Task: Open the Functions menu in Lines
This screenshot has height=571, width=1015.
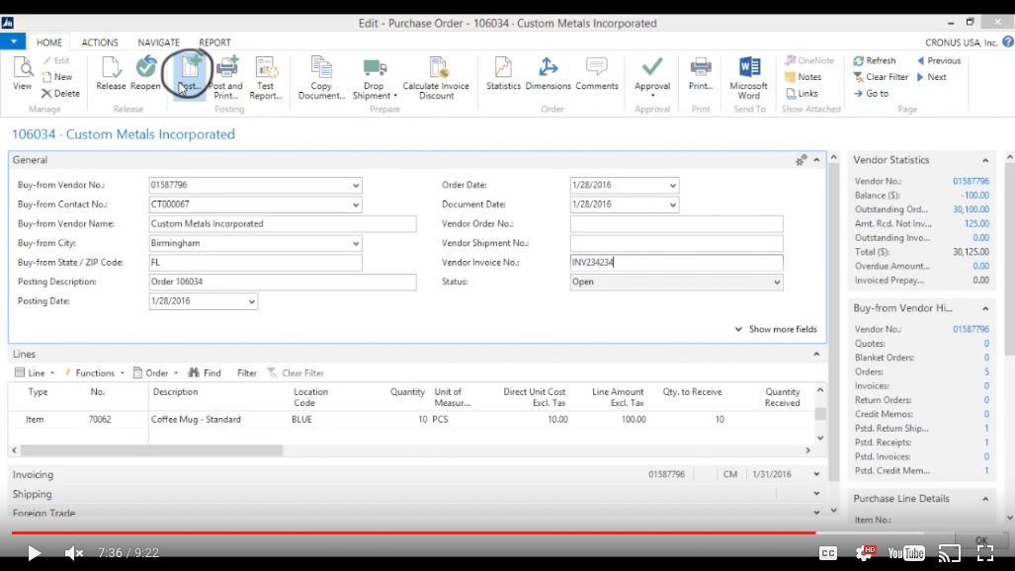Action: [x=95, y=372]
